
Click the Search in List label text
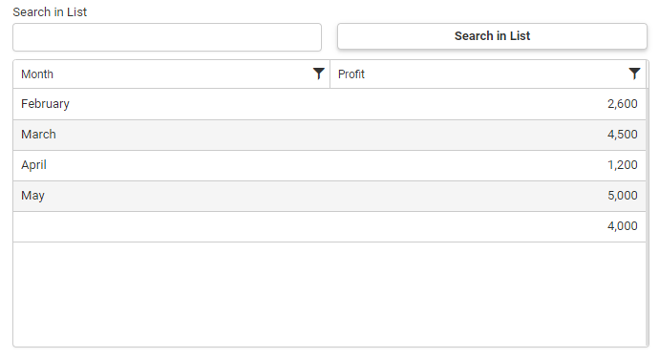pos(50,12)
